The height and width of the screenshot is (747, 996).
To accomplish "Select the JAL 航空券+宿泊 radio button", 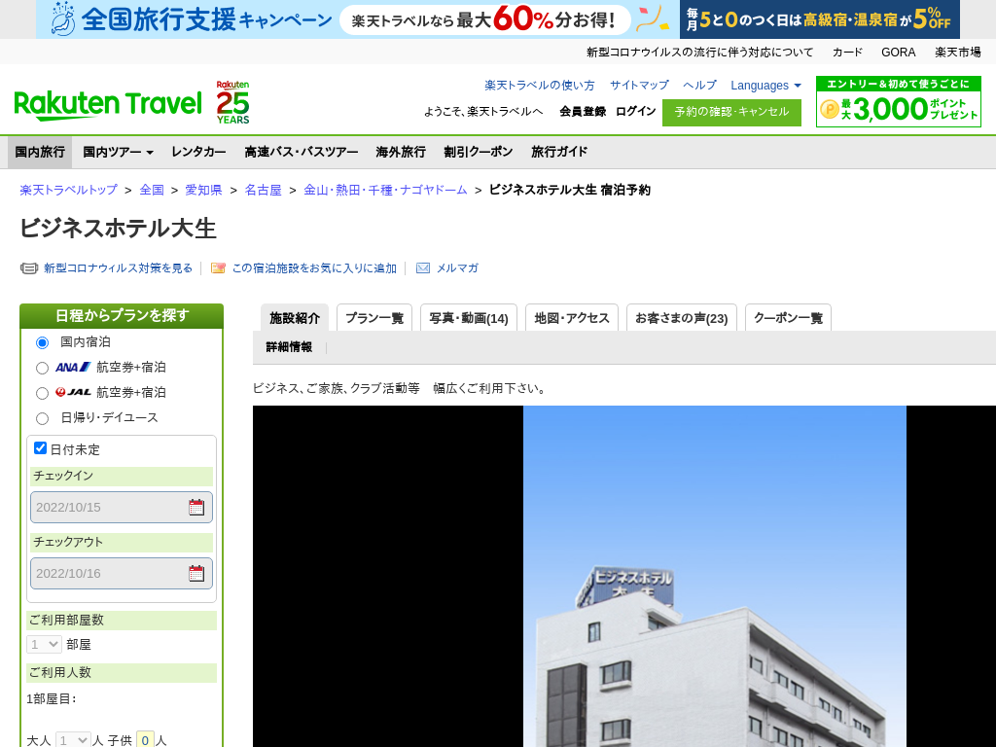I will [x=42, y=393].
